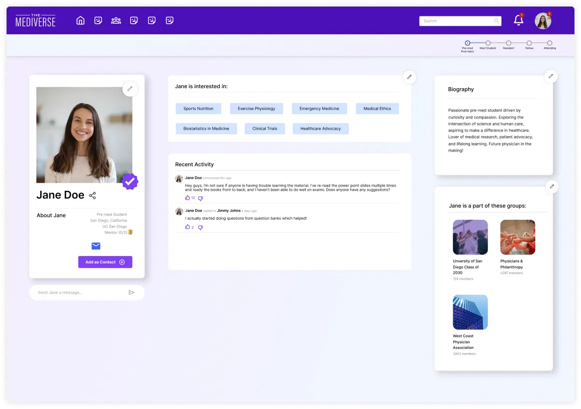Click Jane Doe's large profile photo
Screen dimensions: 581x409
(x=84, y=135)
